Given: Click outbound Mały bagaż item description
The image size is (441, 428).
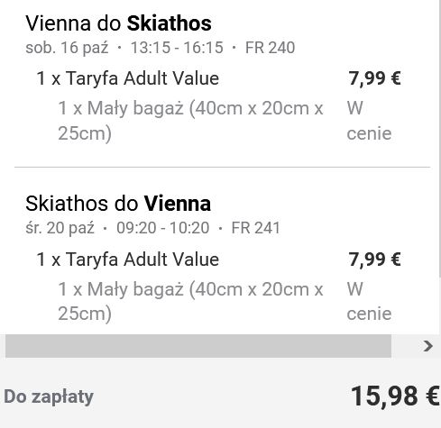Looking at the screenshot, I should pos(190,121).
